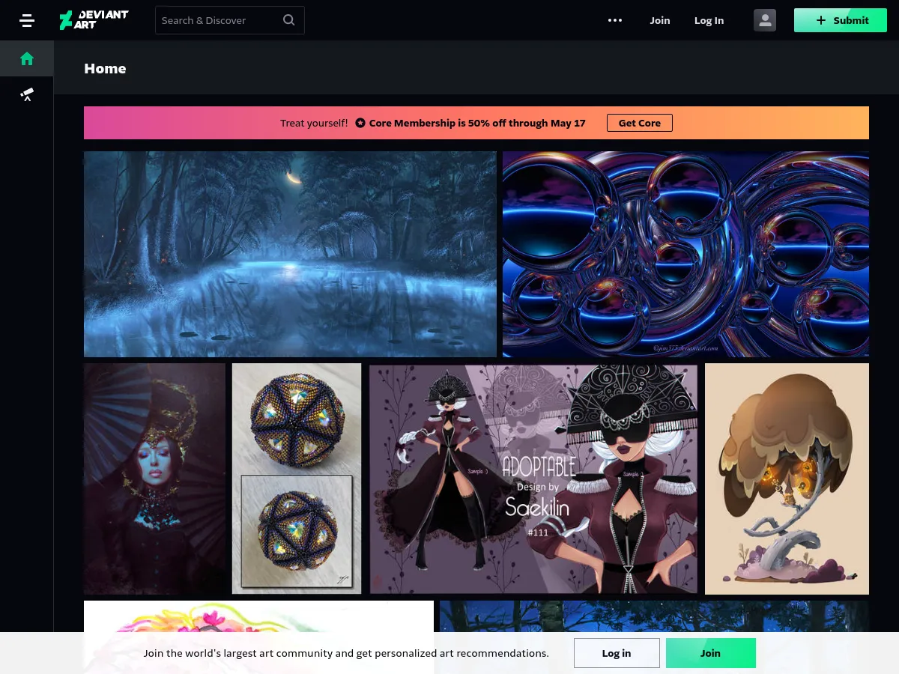Click the Core badge icon in the promo banner
This screenshot has width=899, height=674.
click(x=360, y=123)
